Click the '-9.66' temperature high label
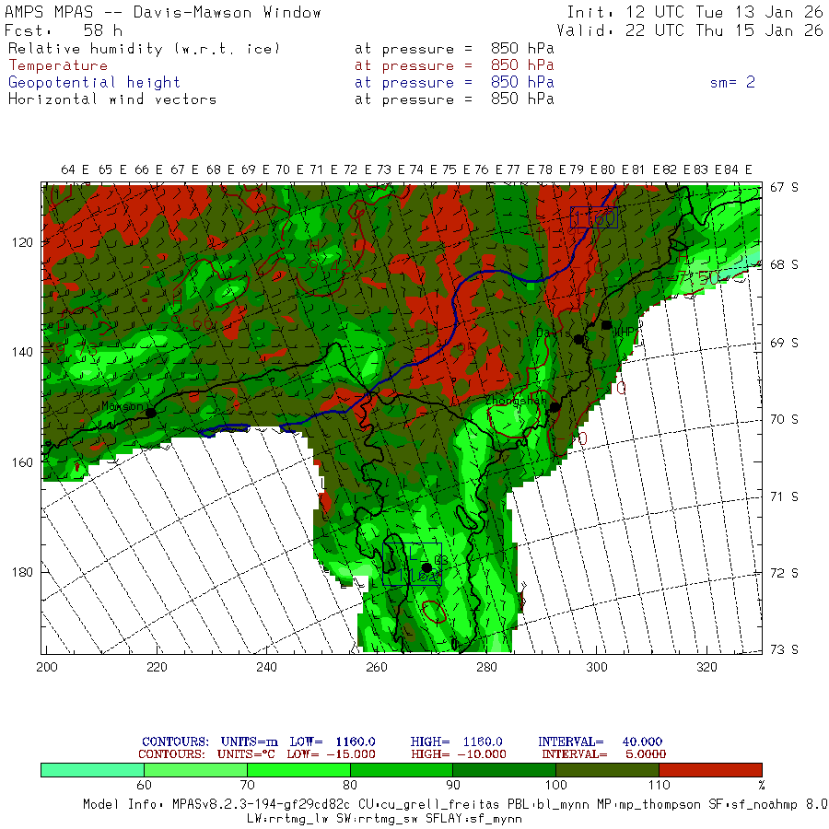829x829 pixels. (189, 322)
